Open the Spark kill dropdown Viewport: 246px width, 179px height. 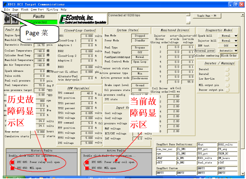coord(228,36)
